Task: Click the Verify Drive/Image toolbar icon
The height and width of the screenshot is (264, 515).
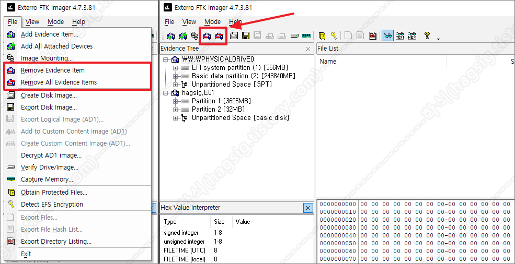Action: click(294, 36)
